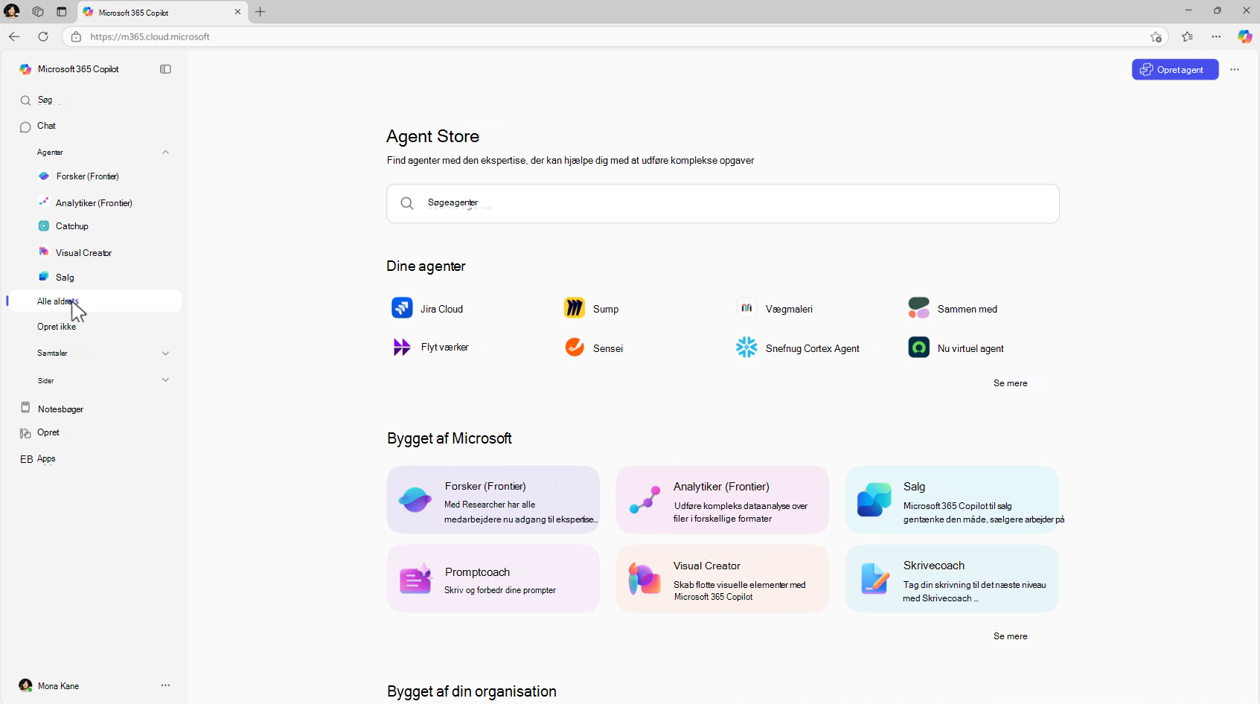Expand the Sider section chevron
The height and width of the screenshot is (704, 1260).
click(165, 380)
